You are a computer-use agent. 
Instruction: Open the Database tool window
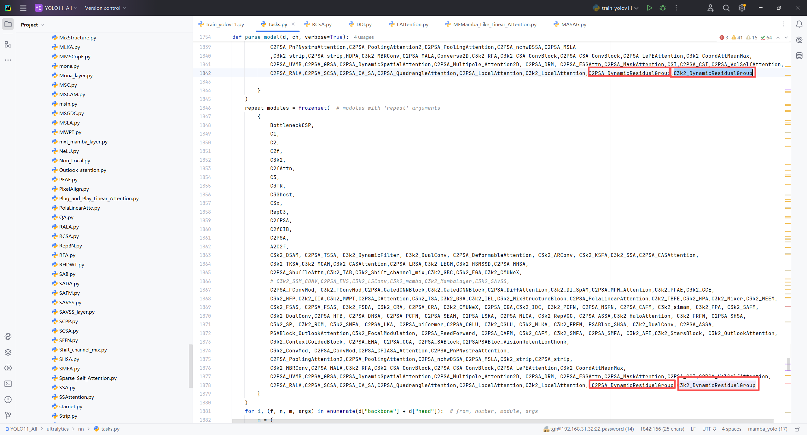[799, 56]
